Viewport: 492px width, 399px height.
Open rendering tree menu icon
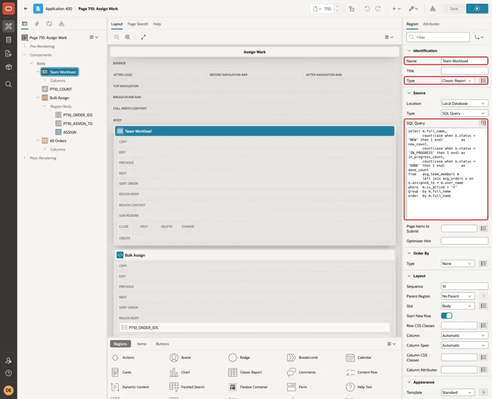point(94,37)
